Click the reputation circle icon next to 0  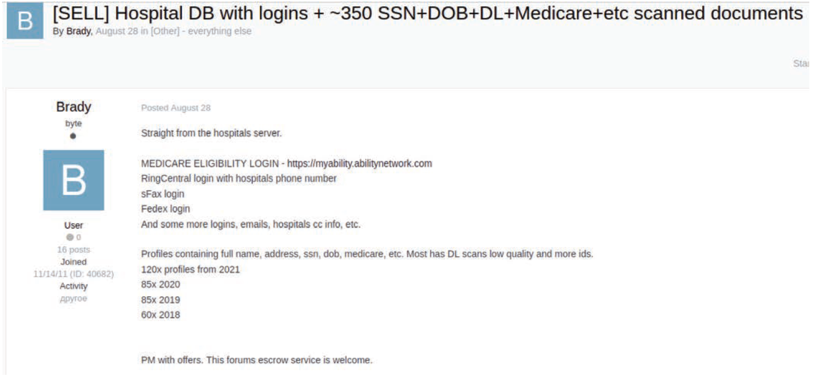coord(70,237)
